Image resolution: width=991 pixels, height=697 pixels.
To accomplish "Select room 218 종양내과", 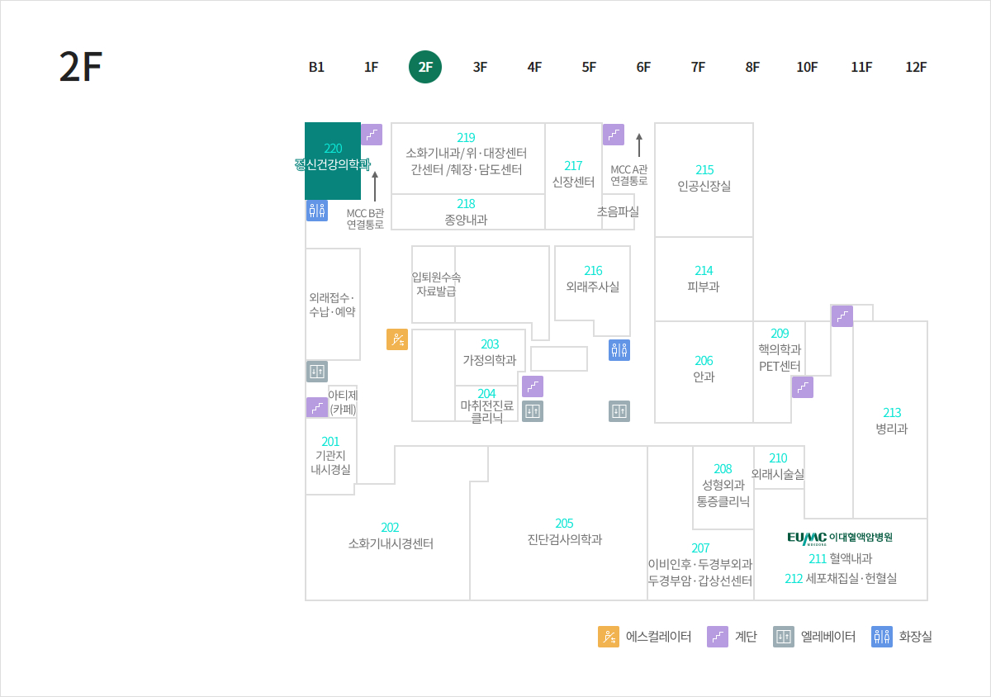I will pyautogui.click(x=467, y=211).
